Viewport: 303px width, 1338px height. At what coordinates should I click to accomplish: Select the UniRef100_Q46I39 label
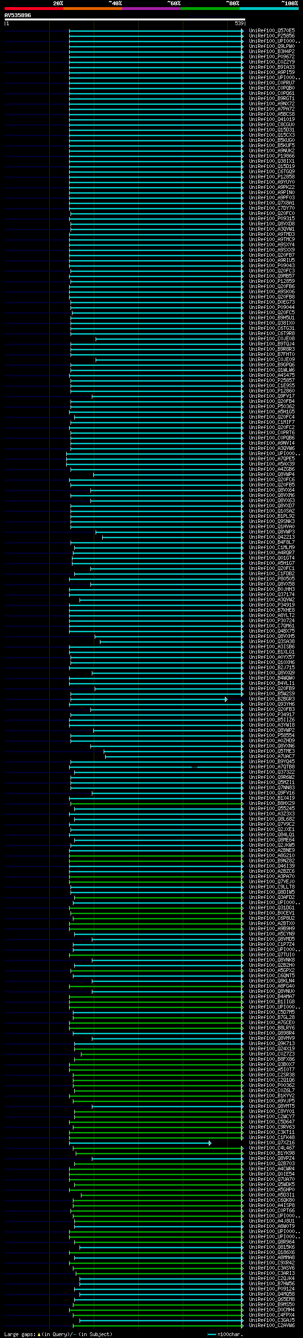pyautogui.click(x=272, y=866)
